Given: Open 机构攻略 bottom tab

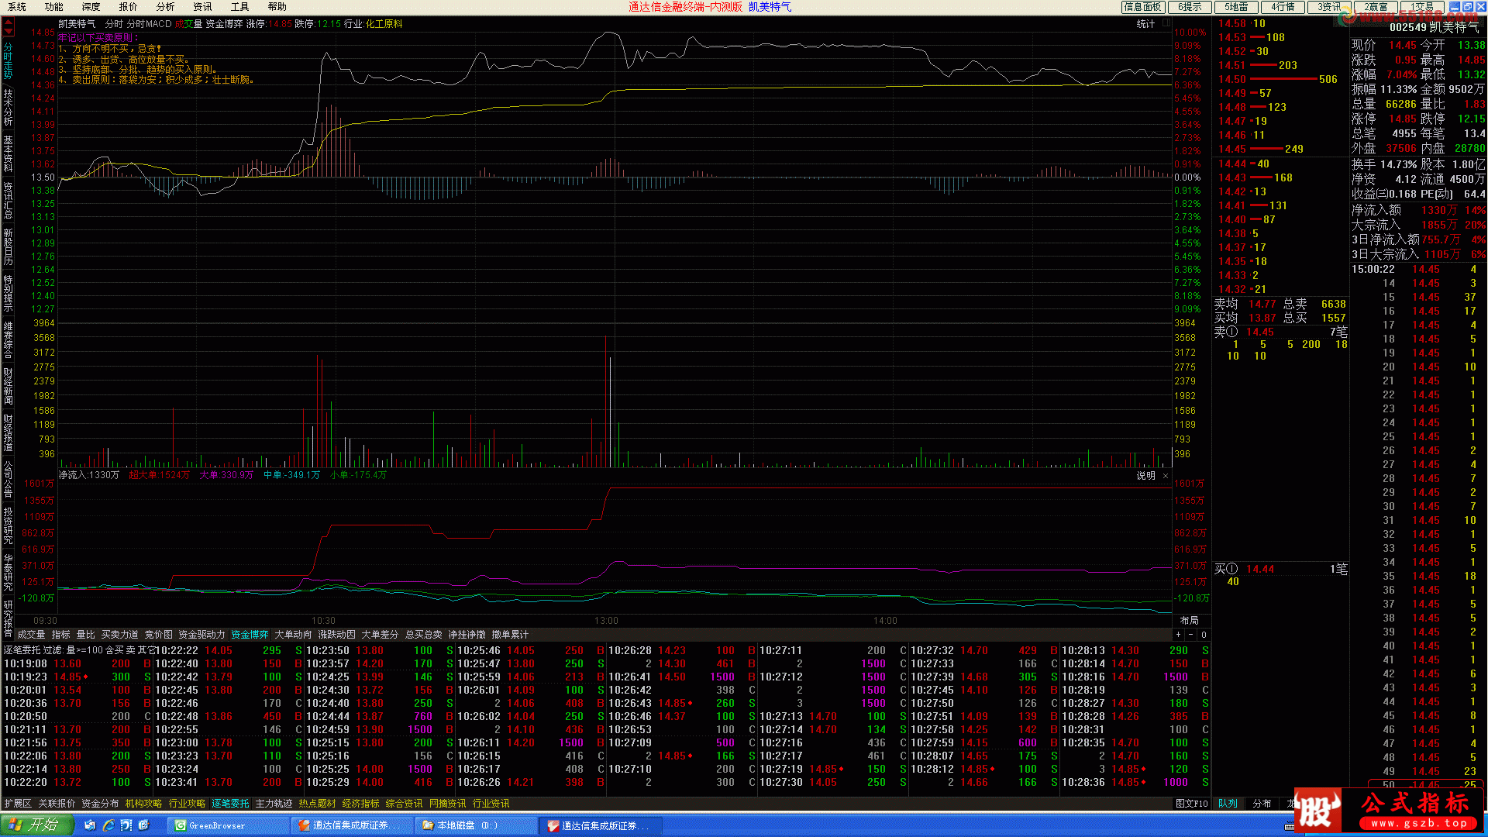Looking at the screenshot, I should pyautogui.click(x=143, y=804).
